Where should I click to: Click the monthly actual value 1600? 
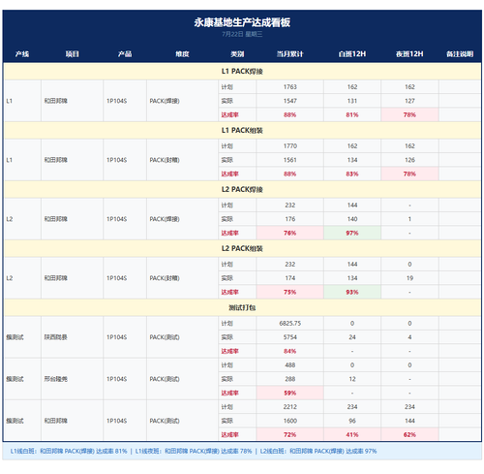pos(289,421)
